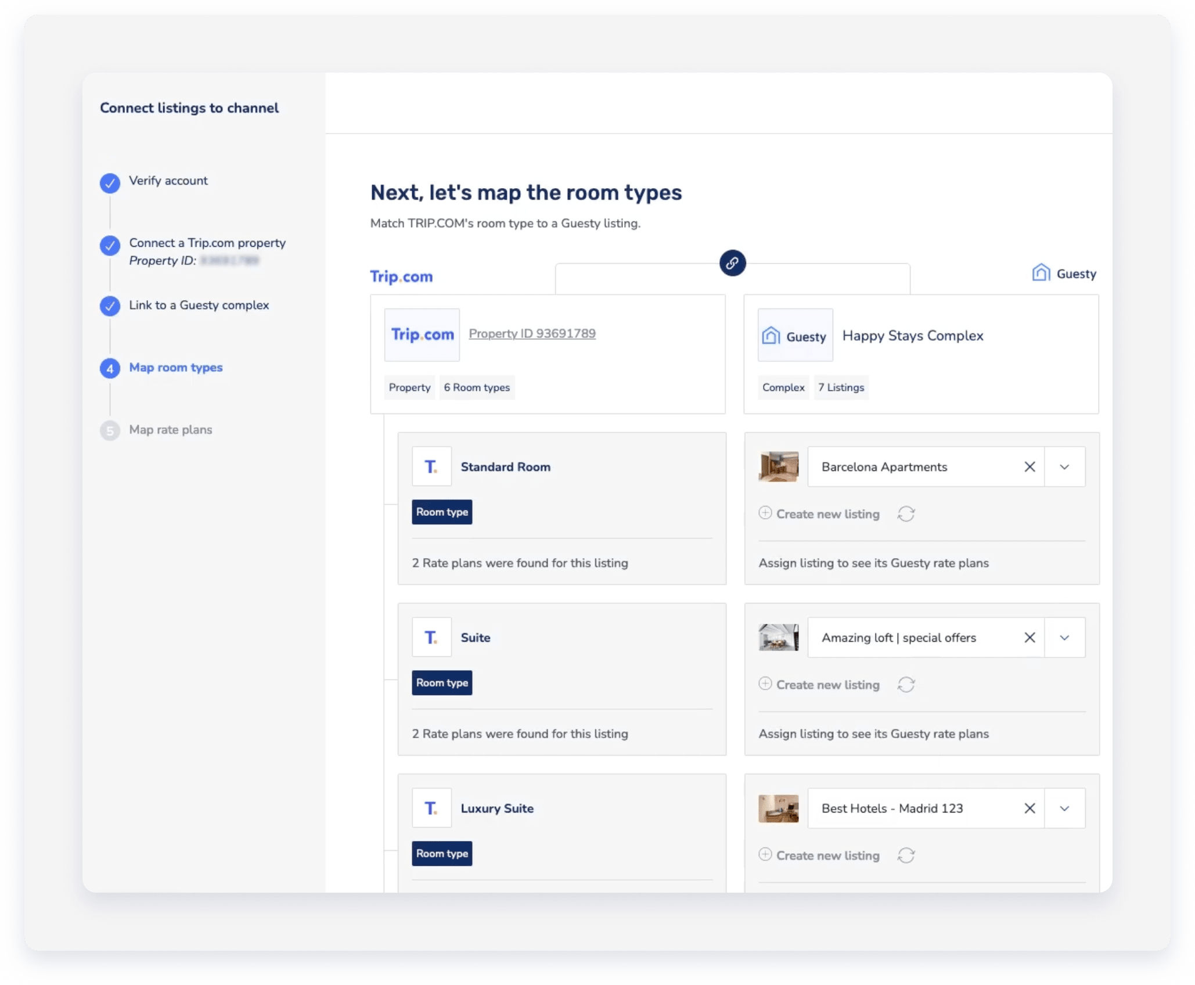Click Create new listing for Standard Room
Image resolution: width=1195 pixels, height=985 pixels.
coord(819,514)
